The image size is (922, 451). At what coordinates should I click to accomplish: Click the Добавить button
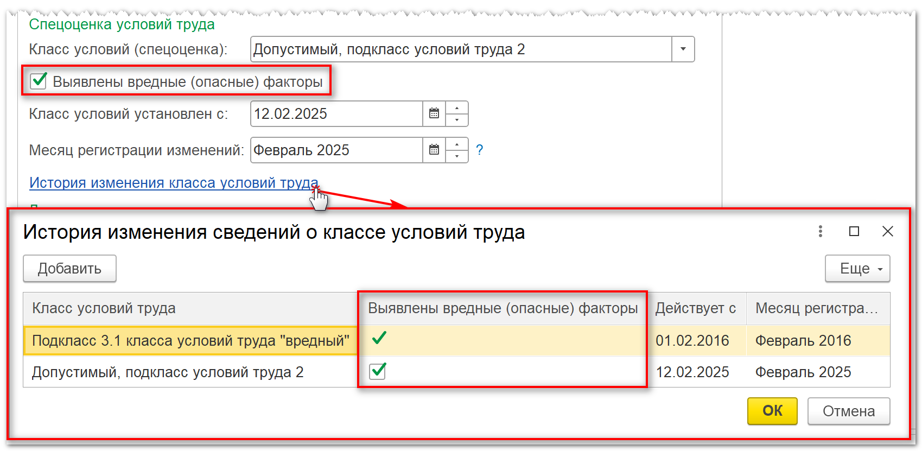point(69,269)
